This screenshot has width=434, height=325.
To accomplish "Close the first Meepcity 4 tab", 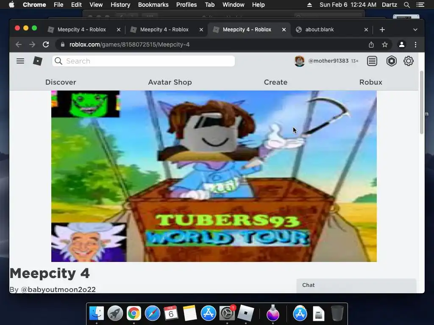I will pos(119,30).
